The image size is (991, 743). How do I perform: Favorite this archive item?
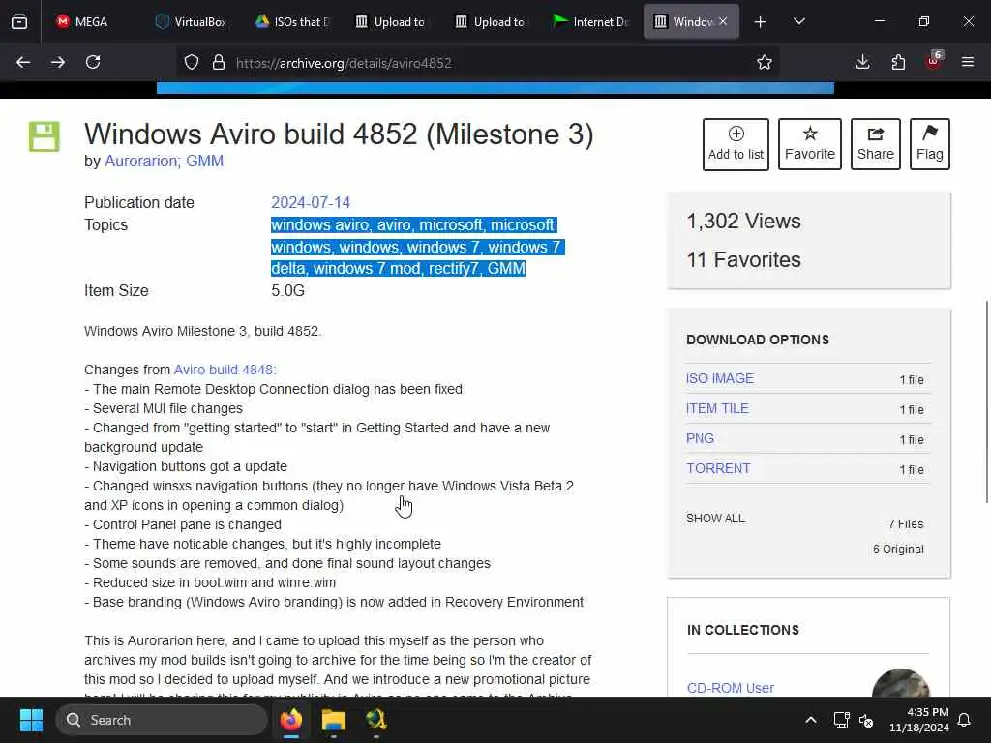pos(810,144)
